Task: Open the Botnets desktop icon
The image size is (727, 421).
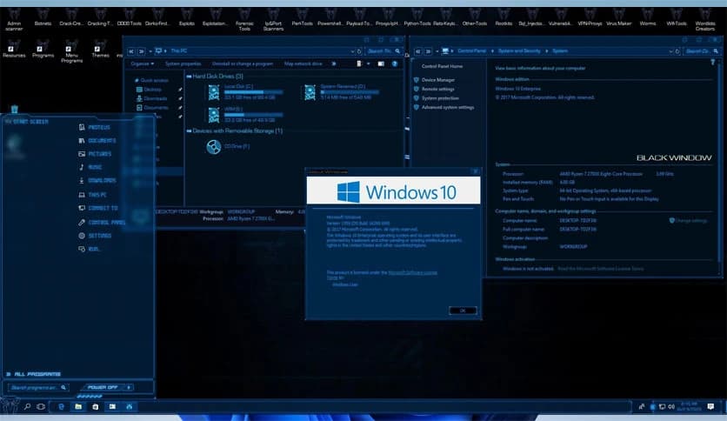Action: point(43,17)
